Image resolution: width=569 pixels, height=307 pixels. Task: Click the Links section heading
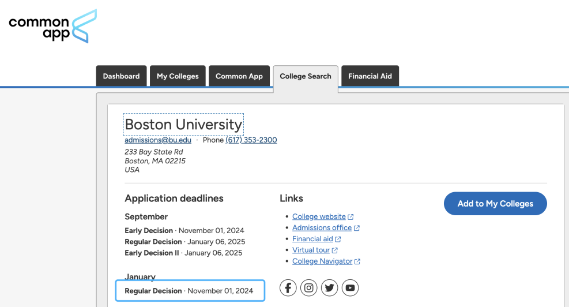point(291,199)
